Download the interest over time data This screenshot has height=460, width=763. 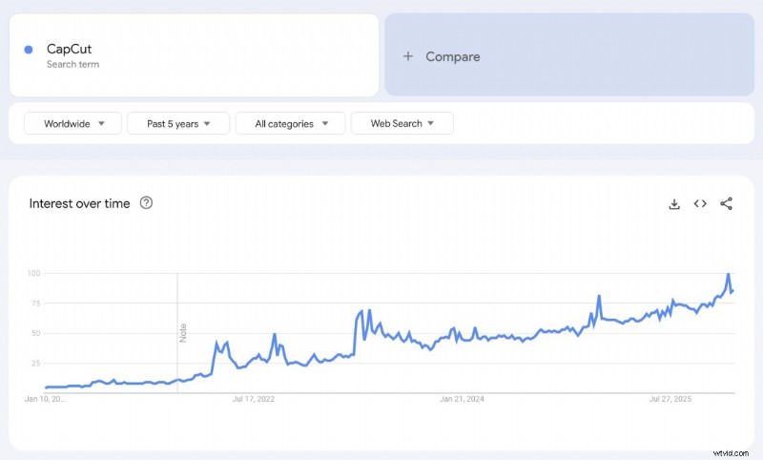[x=674, y=204]
